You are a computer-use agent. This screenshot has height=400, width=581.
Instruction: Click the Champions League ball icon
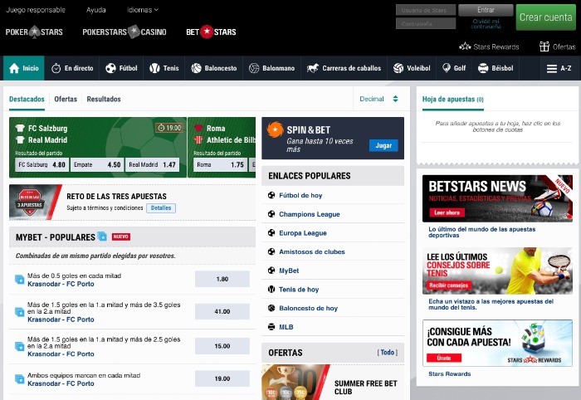(x=271, y=214)
